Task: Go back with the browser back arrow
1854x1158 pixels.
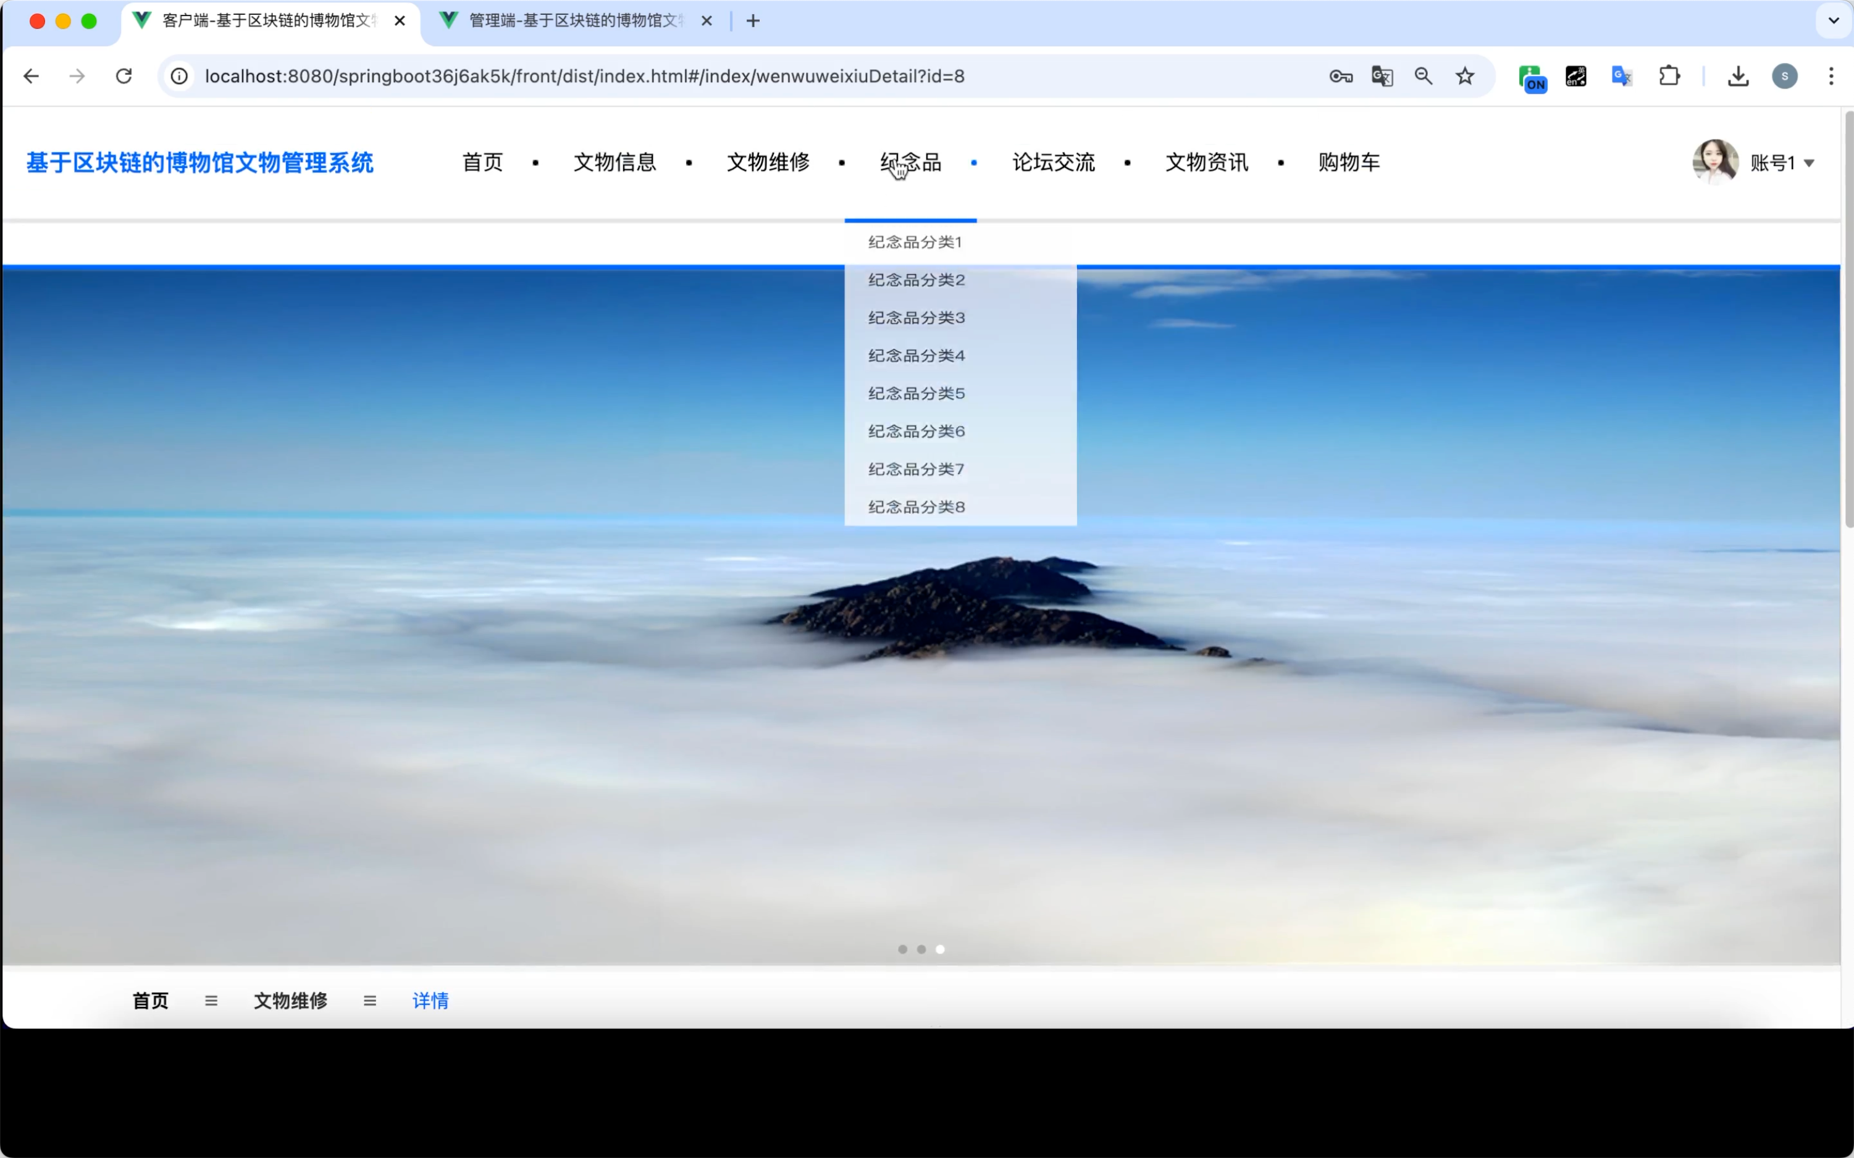Action: coord(31,76)
